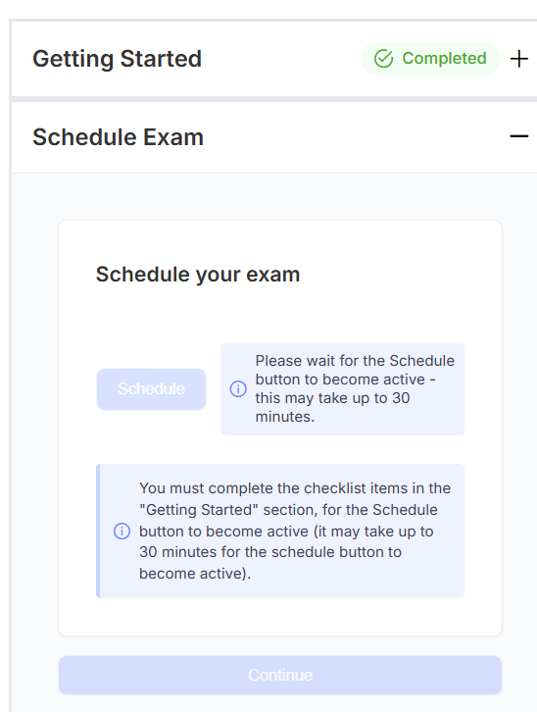The width and height of the screenshot is (537, 712).
Task: Expand Getting Started with the plus icon
Action: [518, 59]
